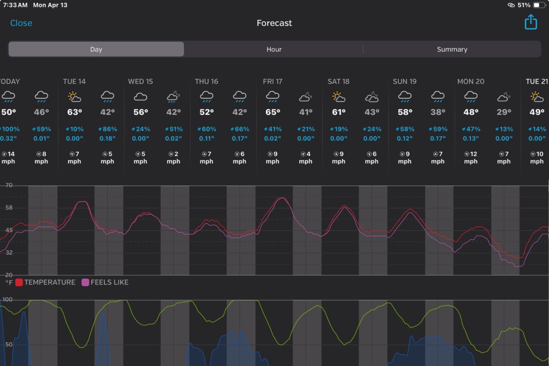The image size is (549, 366).
Task: Switch to the Hour tab
Action: click(x=274, y=49)
